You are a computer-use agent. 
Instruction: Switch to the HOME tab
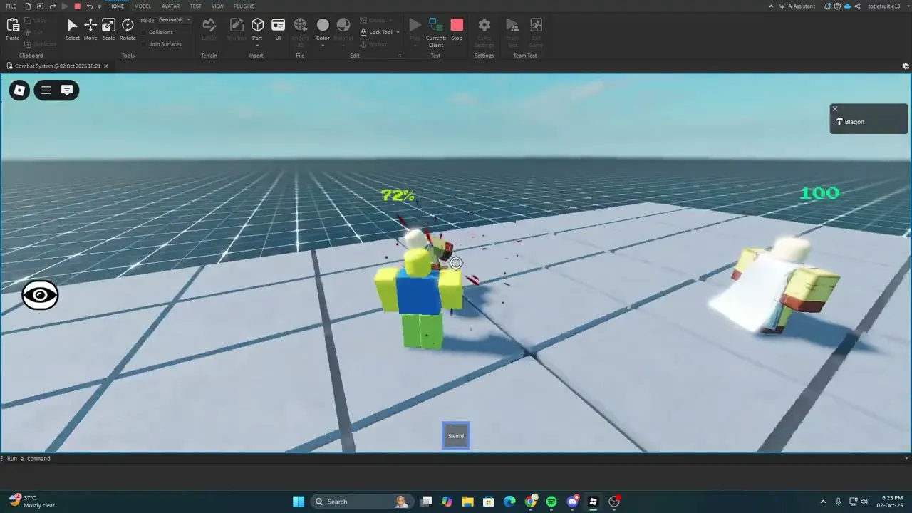click(117, 6)
